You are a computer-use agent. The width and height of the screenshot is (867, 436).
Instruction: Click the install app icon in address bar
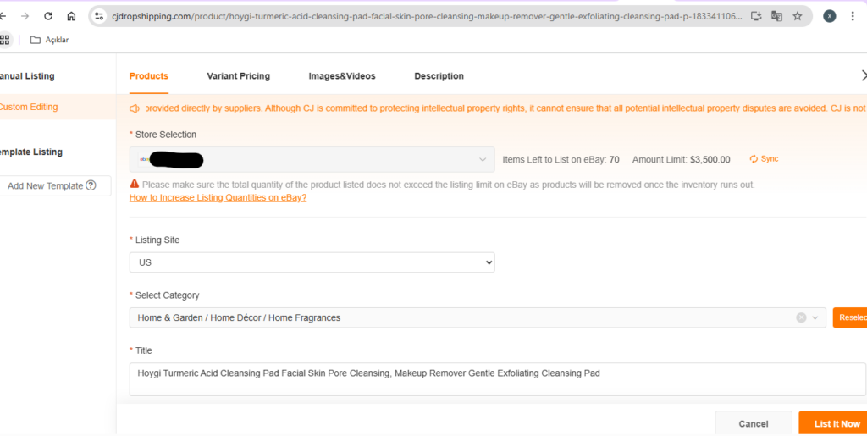tap(756, 16)
